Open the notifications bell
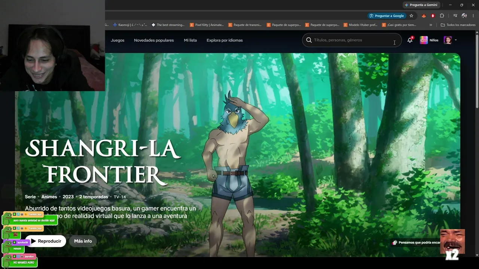 point(410,40)
